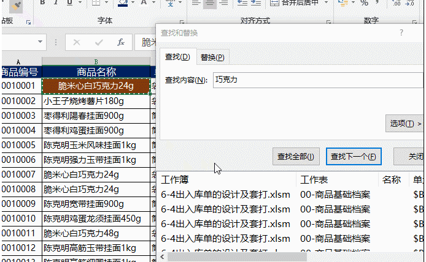Switch to the 查找(D) tab
Screen dimensions: 426x262
pyautogui.click(x=177, y=57)
